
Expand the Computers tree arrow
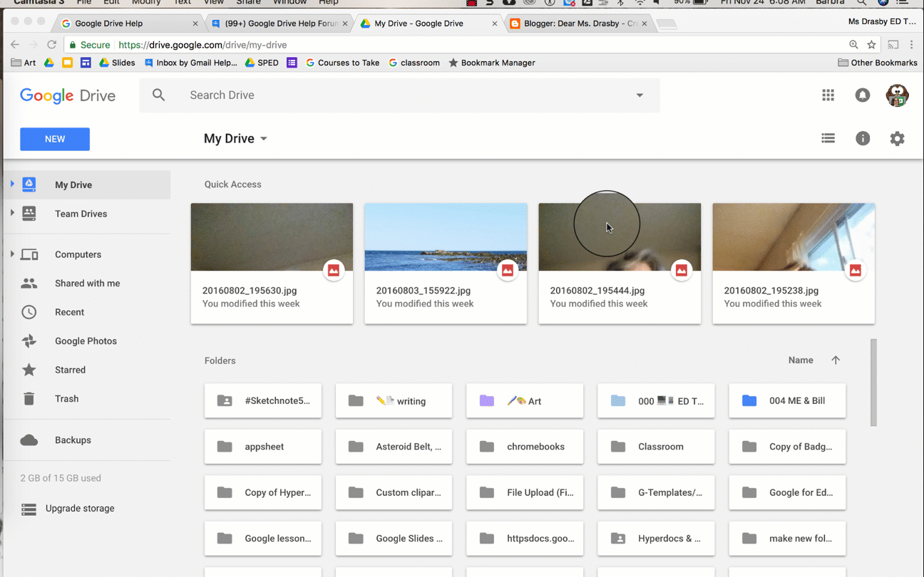[x=12, y=254]
